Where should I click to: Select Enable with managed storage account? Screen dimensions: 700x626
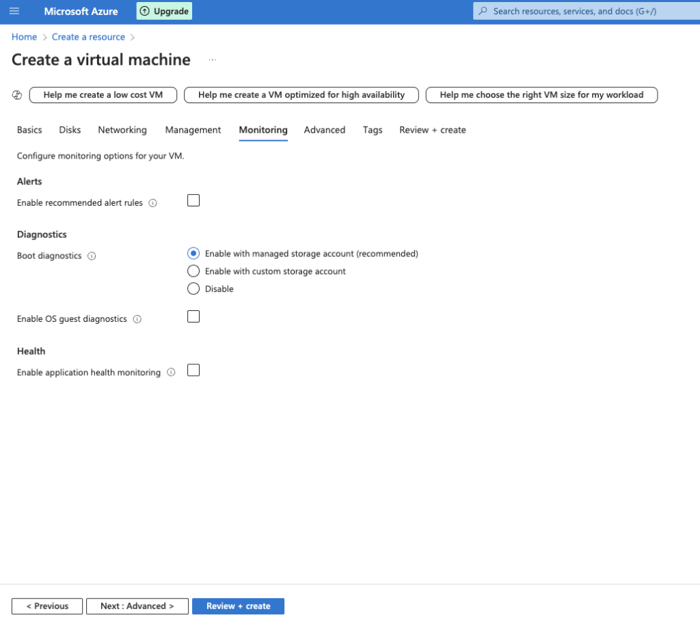point(193,254)
